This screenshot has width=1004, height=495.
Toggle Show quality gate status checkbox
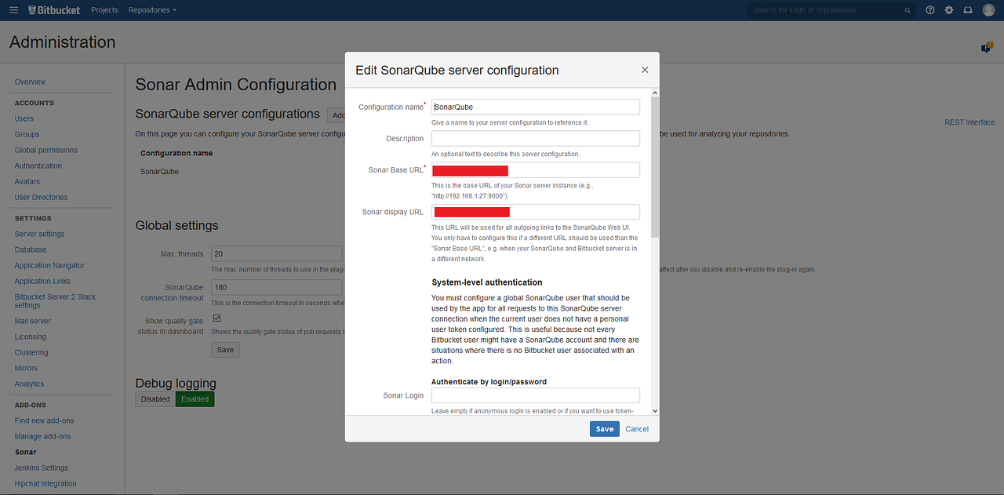coord(216,318)
